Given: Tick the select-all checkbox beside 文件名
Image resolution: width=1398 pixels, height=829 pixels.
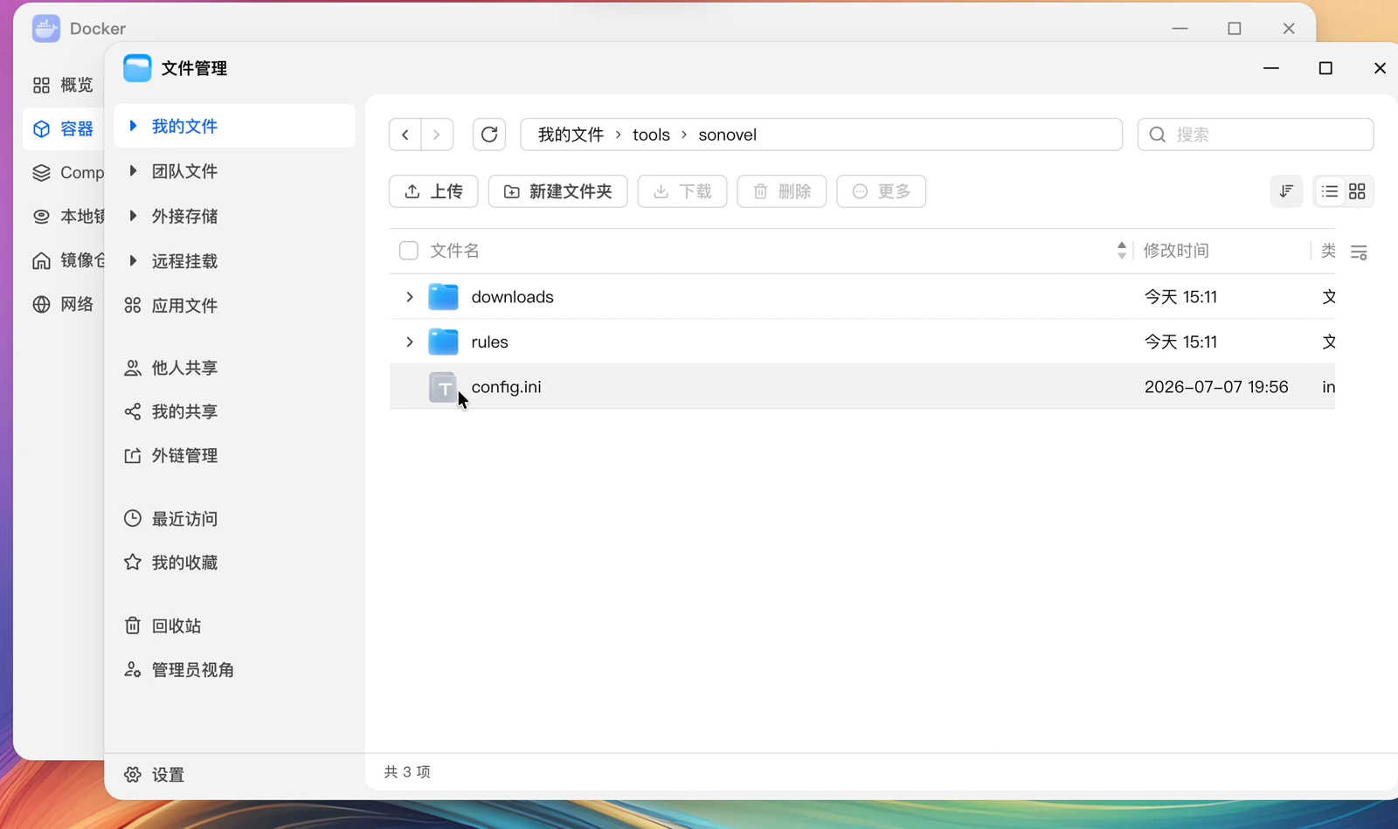Looking at the screenshot, I should tap(408, 251).
